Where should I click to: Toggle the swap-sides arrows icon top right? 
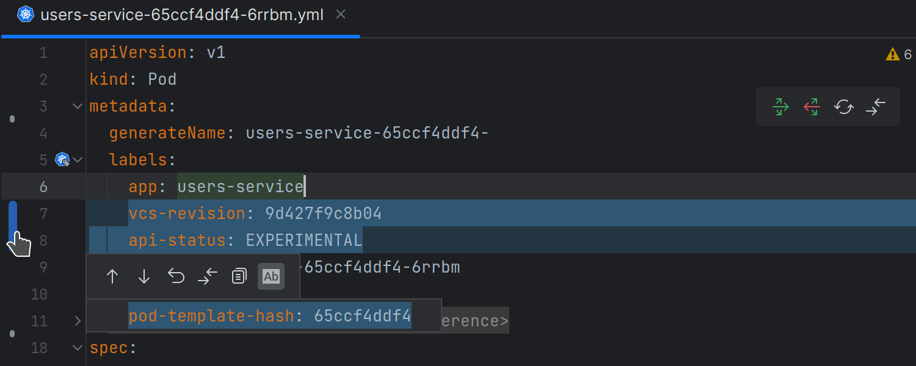[876, 106]
